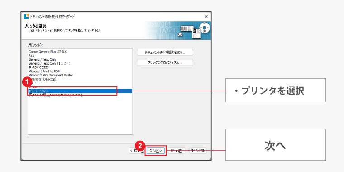344x172 pixels.
Task: Select the Fax printer entry
Action: [x=31, y=56]
